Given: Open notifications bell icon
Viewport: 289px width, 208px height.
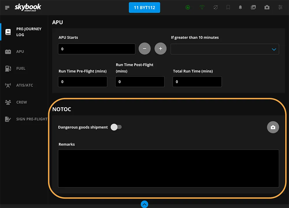Looking at the screenshot, I should click(240, 8).
